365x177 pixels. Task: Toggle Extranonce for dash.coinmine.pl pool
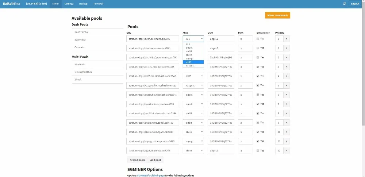pyautogui.click(x=258, y=39)
